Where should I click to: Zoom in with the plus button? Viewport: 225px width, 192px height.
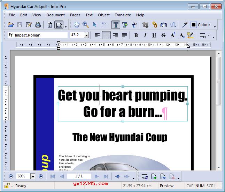[41, 176]
